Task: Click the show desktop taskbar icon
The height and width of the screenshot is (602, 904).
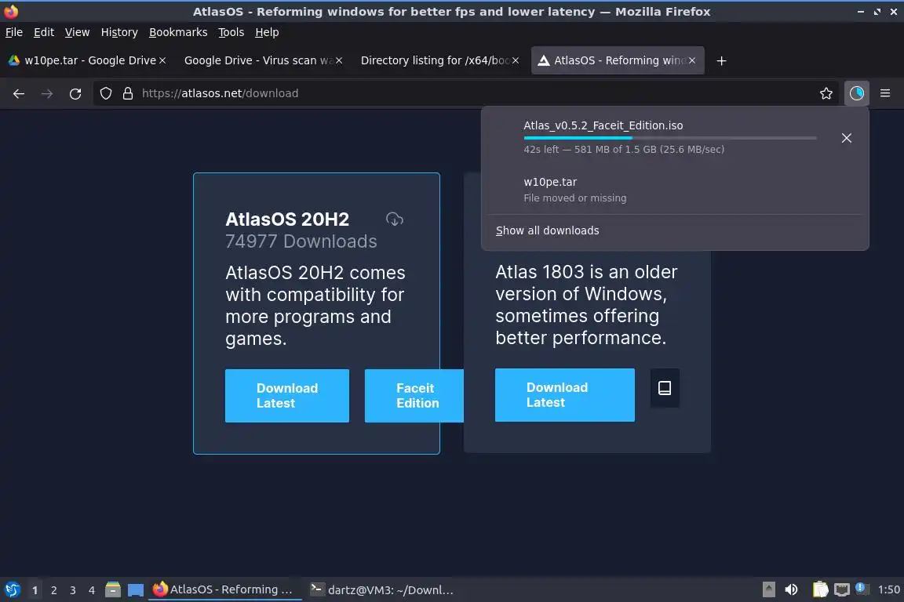Action: click(136, 589)
